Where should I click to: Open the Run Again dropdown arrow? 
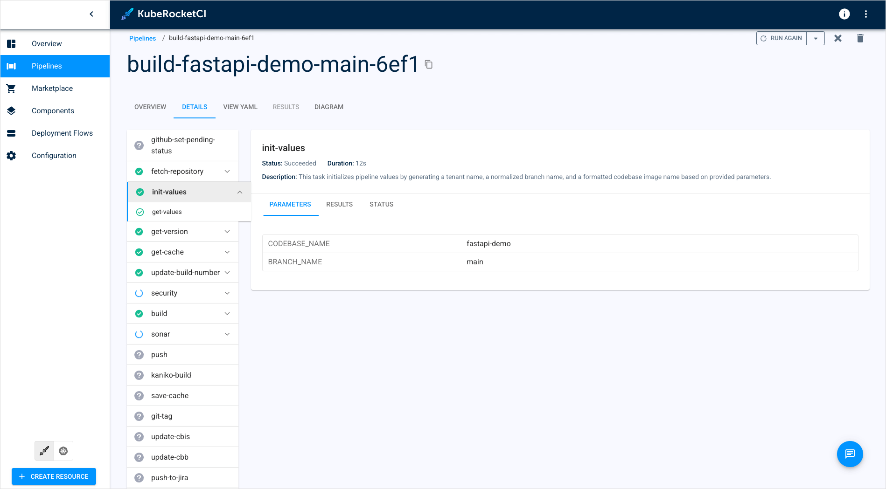(x=816, y=38)
